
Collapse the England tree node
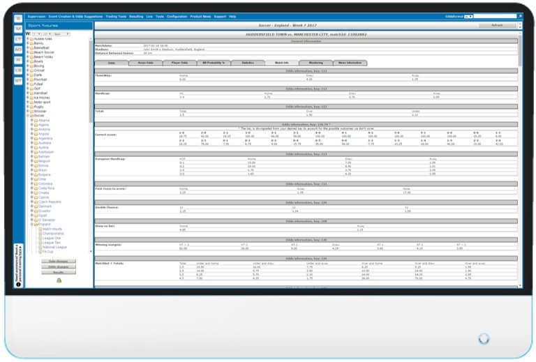pyautogui.click(x=31, y=224)
